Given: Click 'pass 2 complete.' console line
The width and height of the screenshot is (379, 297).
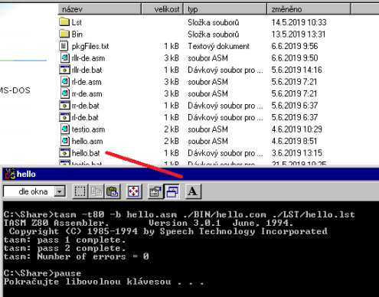Looking at the screenshot, I should point(64,248).
